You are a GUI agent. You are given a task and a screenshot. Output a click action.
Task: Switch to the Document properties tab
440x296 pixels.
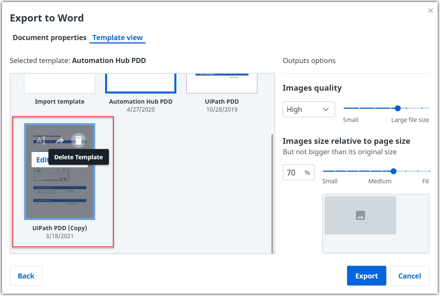(x=49, y=38)
